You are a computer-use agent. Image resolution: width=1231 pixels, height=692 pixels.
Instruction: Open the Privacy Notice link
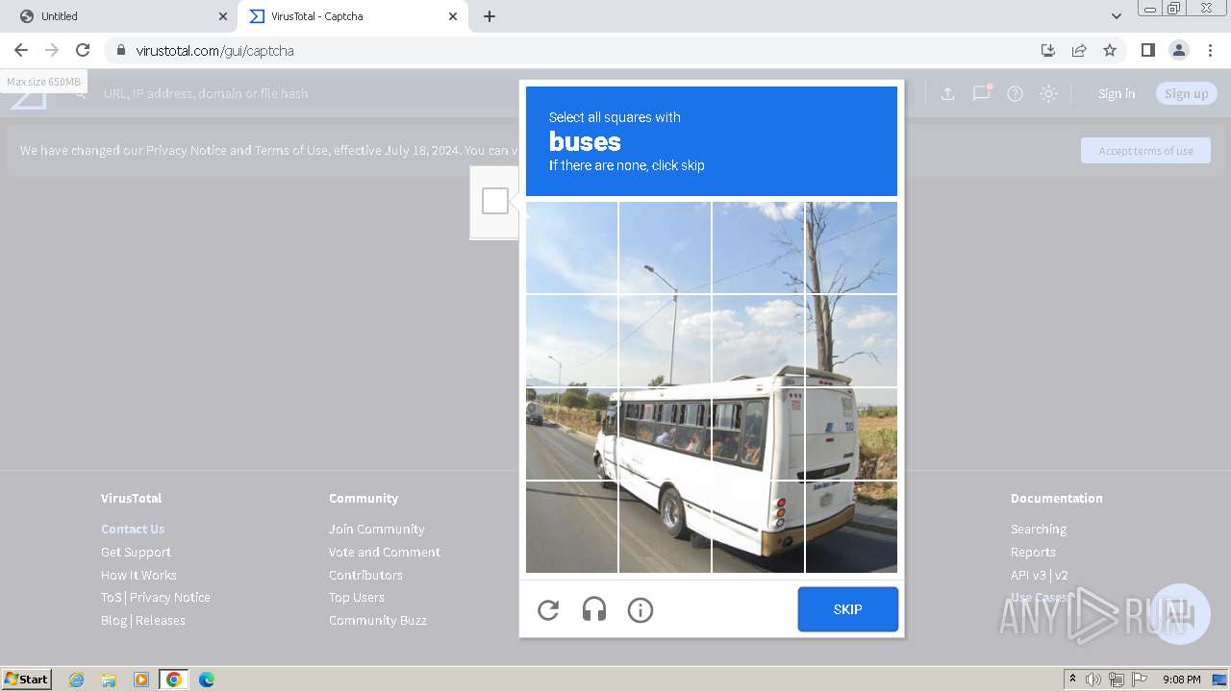tap(170, 597)
